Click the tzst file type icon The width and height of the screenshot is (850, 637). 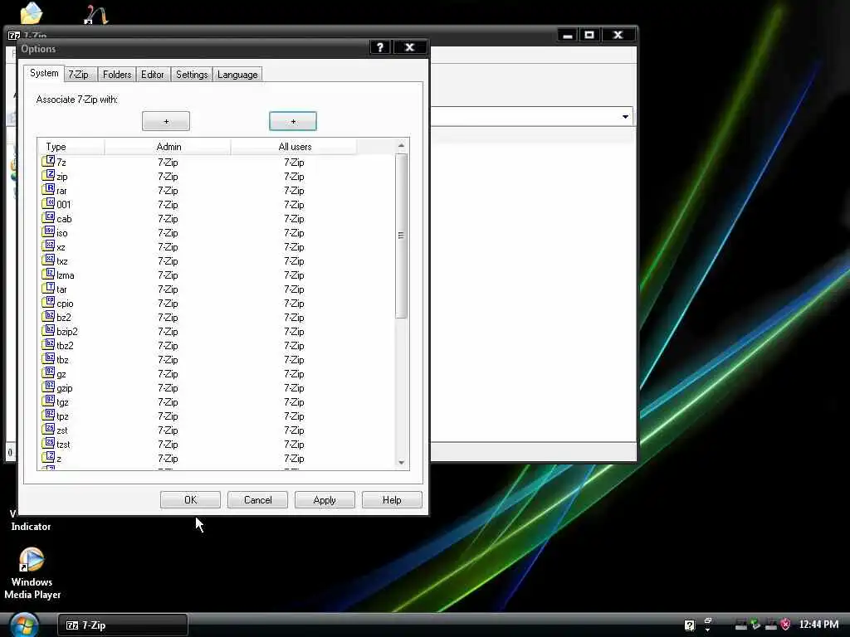tap(48, 443)
